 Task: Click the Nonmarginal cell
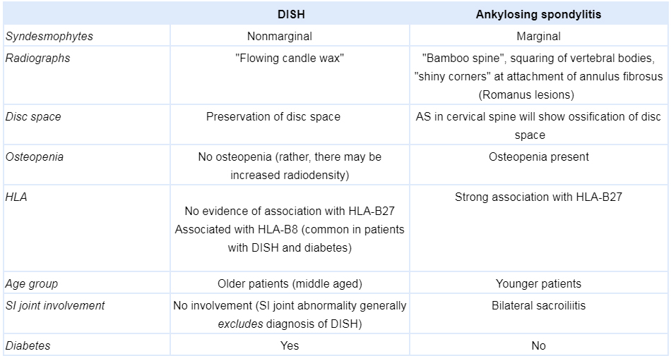click(x=289, y=36)
